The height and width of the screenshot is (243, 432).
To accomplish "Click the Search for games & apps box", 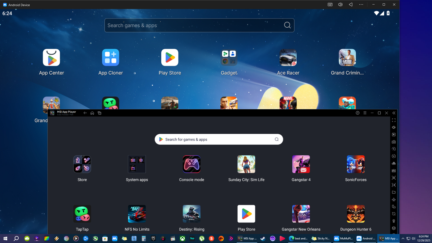I will (x=219, y=139).
